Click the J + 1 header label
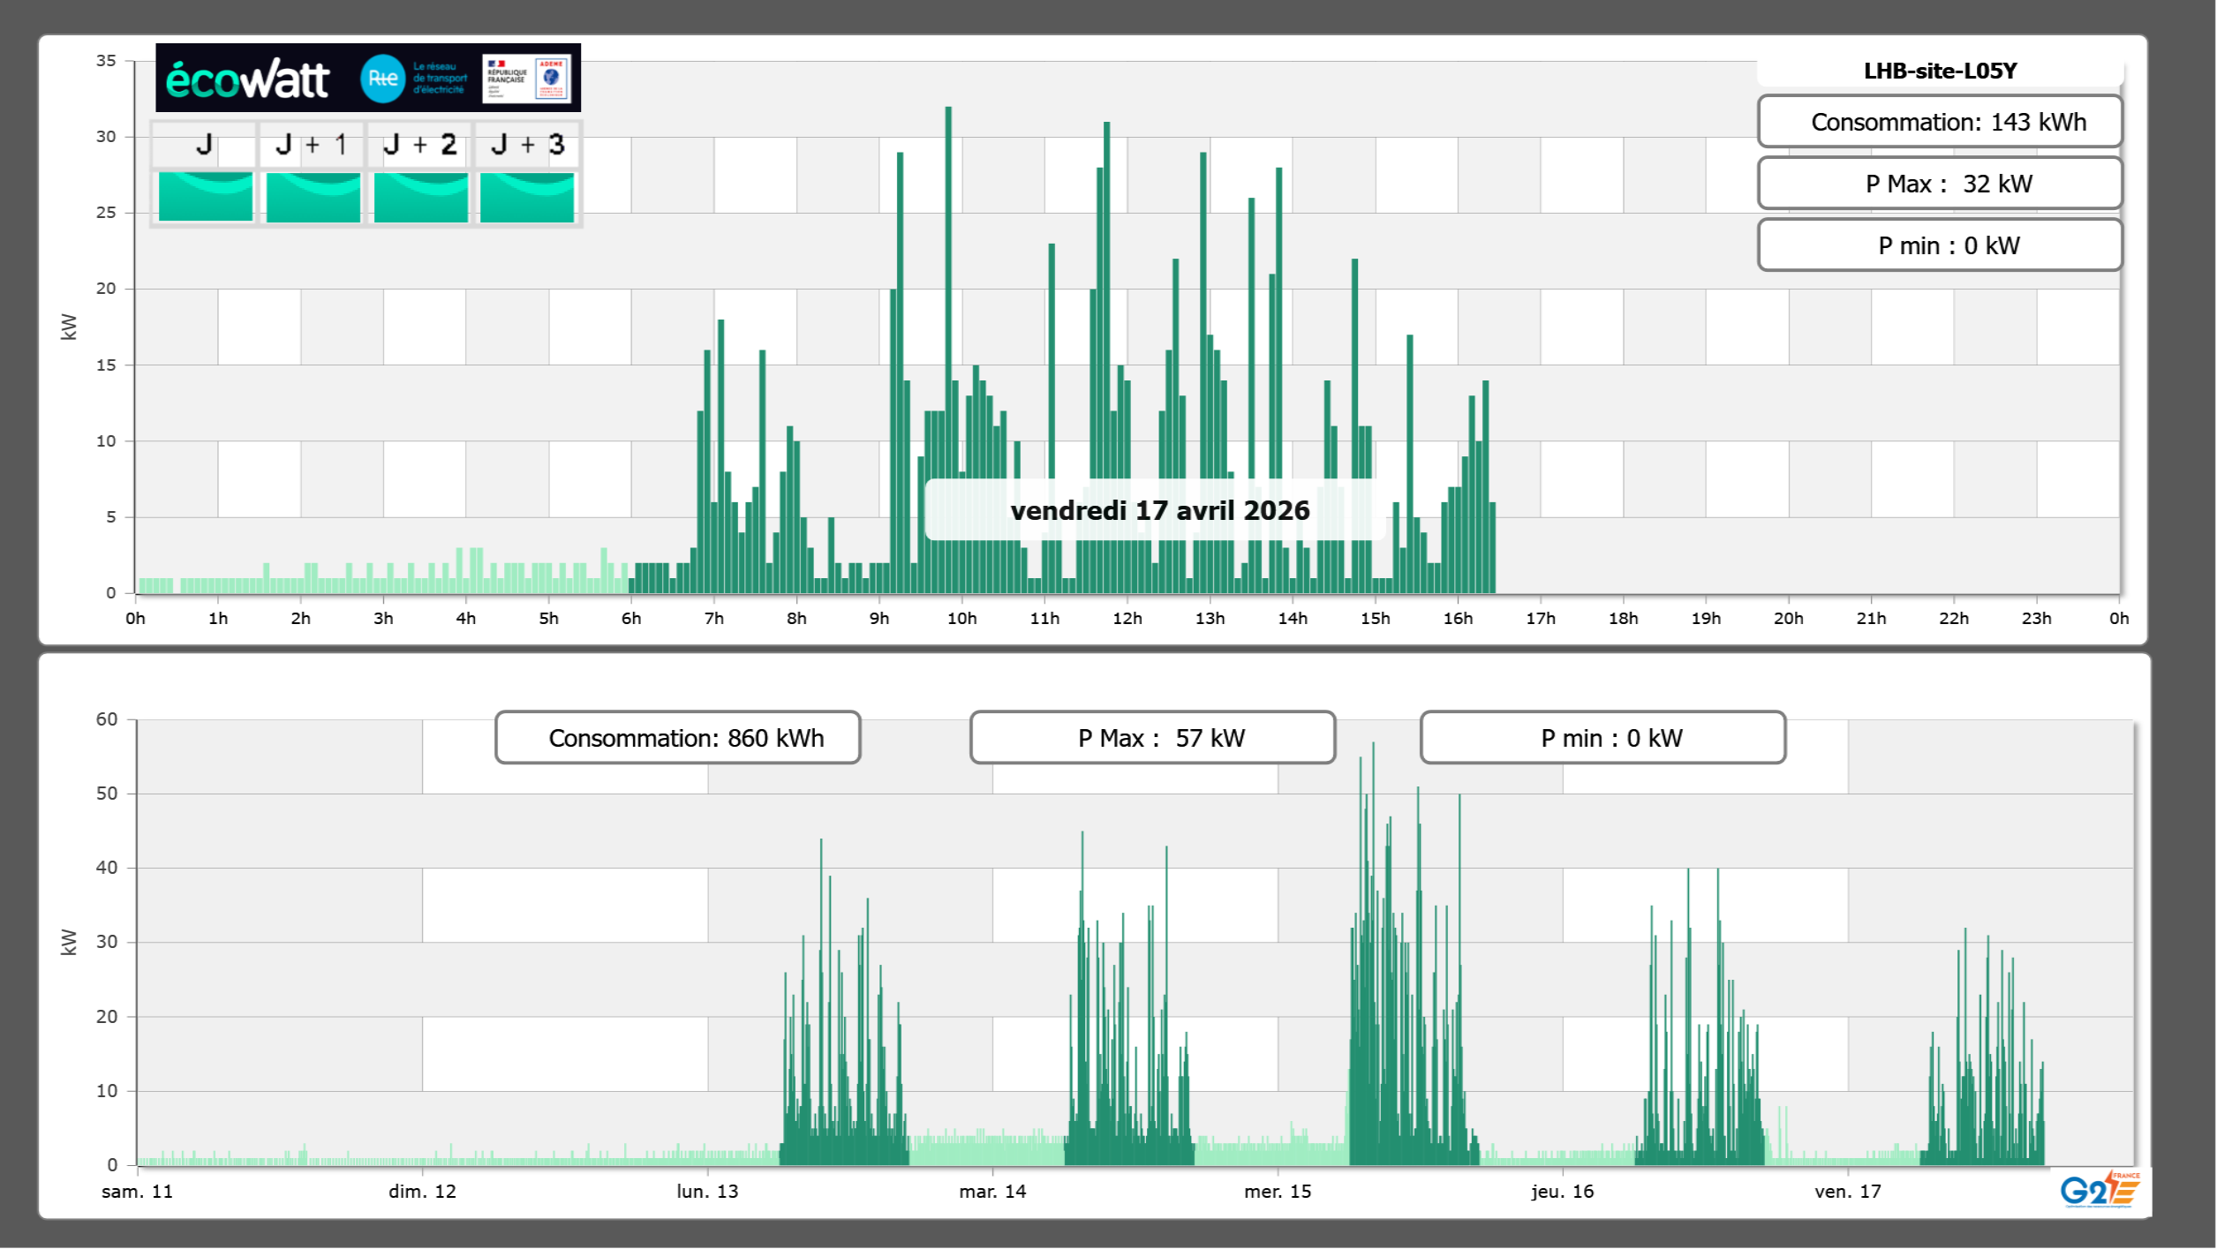The image size is (2217, 1249). point(312,145)
